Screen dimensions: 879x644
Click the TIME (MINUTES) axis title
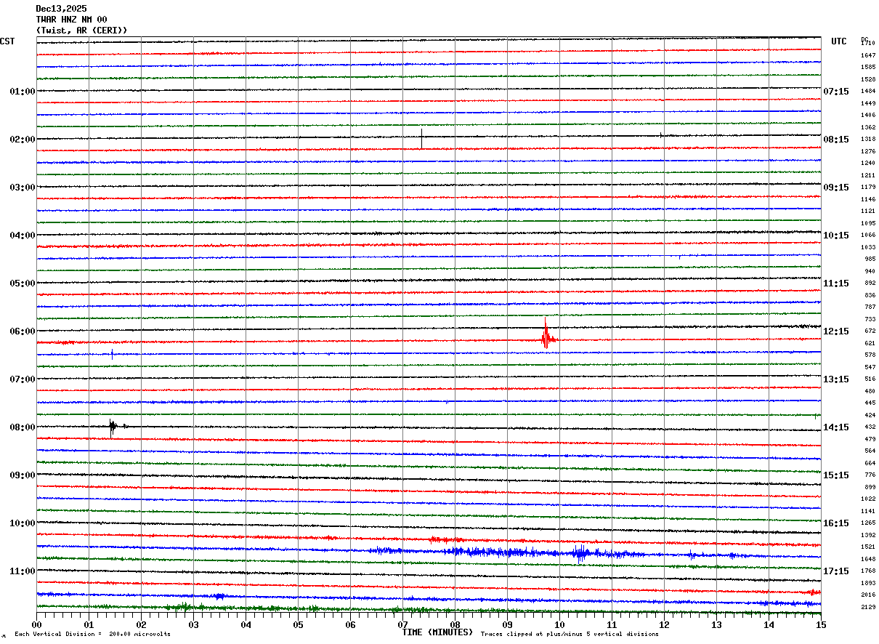click(437, 632)
